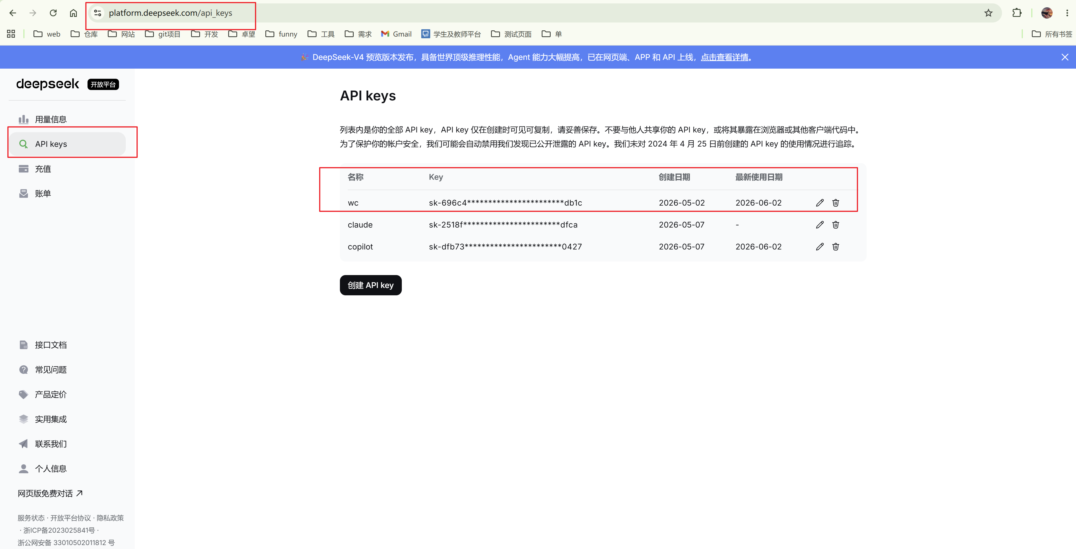
Task: Dismiss the DeepSeek-V4 announcement banner
Action: tap(1065, 57)
